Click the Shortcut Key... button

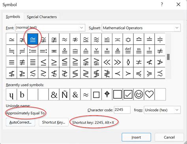[x=54, y=122]
